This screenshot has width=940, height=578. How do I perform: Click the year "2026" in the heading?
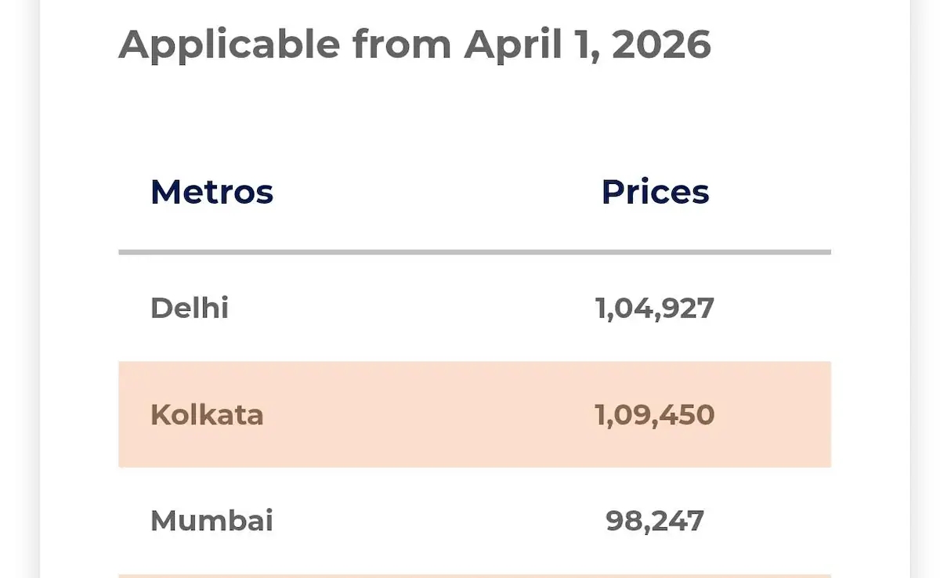click(661, 45)
